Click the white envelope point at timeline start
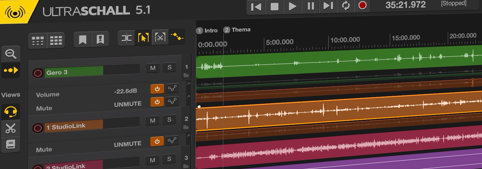The height and width of the screenshot is (169, 482). point(199,107)
